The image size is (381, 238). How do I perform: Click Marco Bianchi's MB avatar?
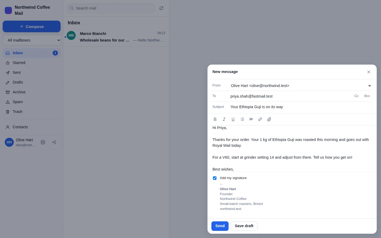(x=71, y=35)
